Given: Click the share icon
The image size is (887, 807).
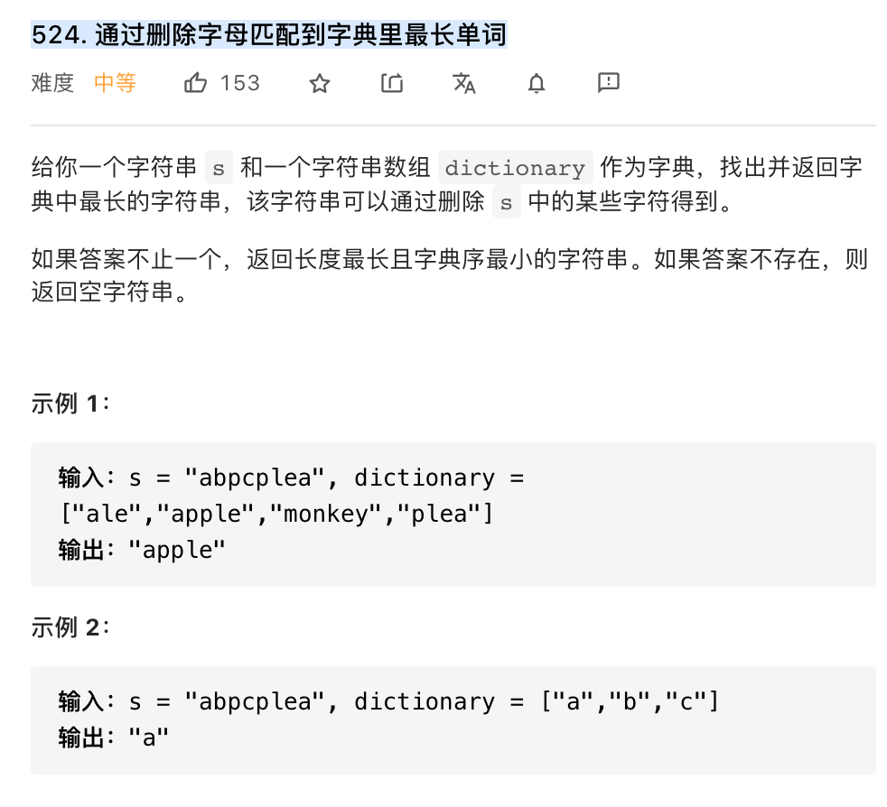Looking at the screenshot, I should point(391,83).
